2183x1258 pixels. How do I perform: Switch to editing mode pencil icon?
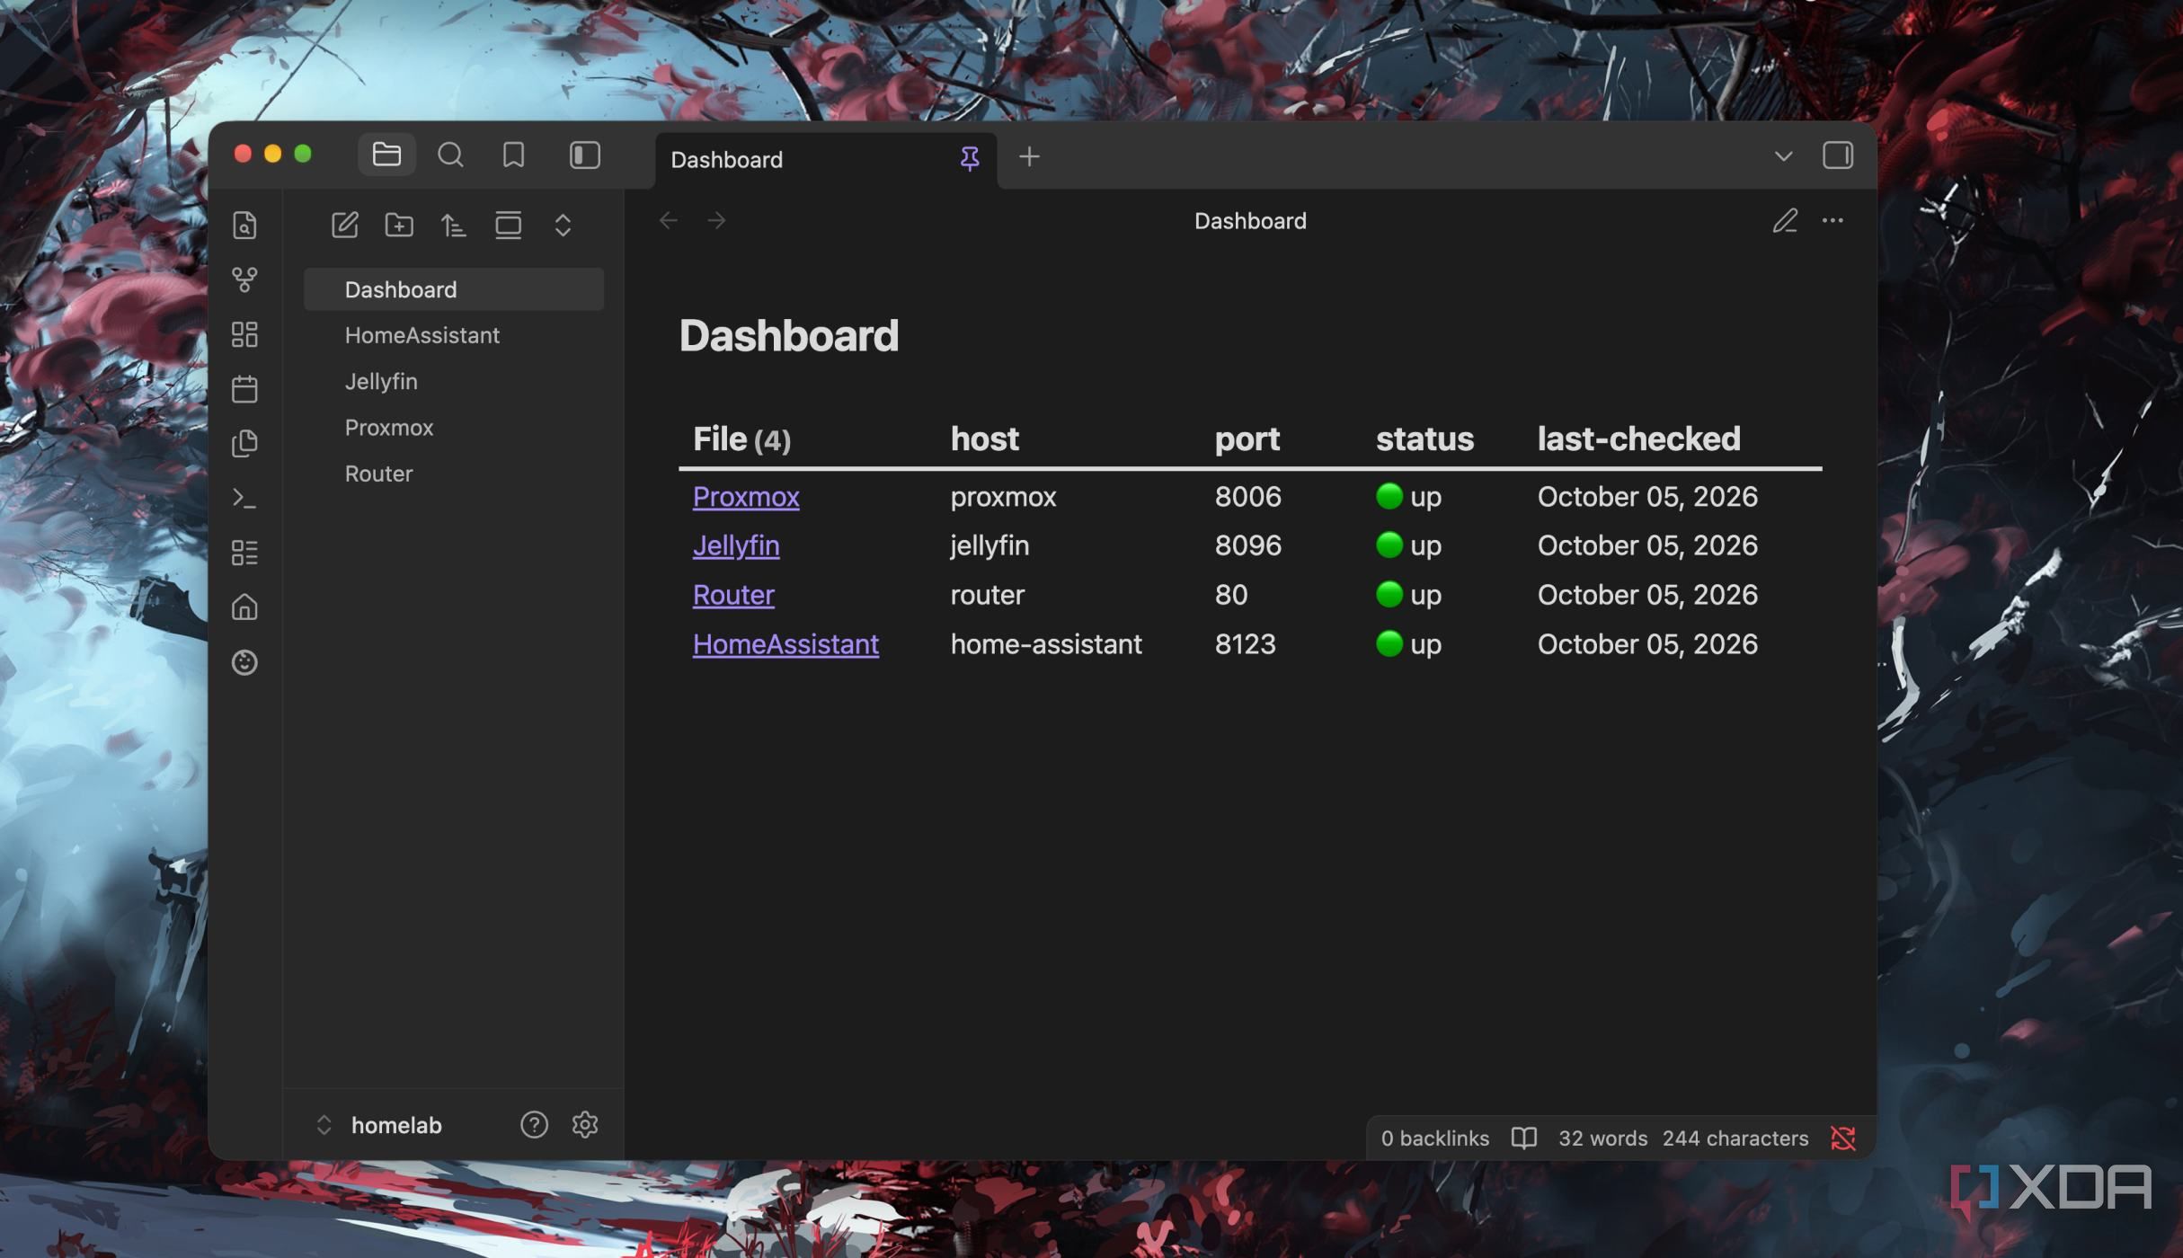1785,220
